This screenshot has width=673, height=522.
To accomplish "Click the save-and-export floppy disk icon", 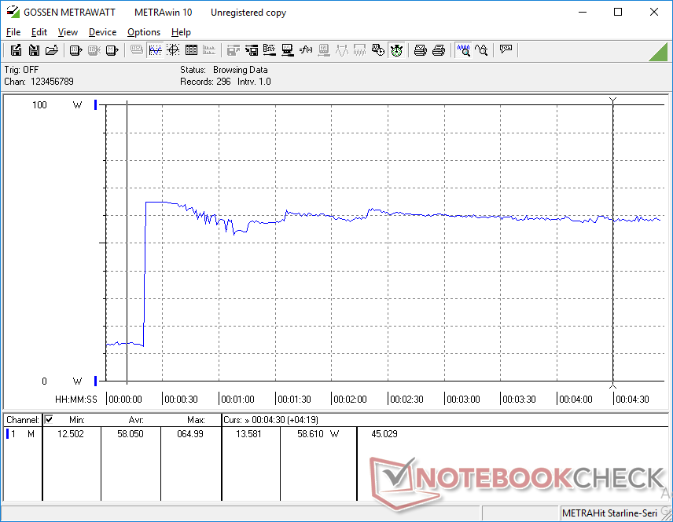I will [x=16, y=50].
